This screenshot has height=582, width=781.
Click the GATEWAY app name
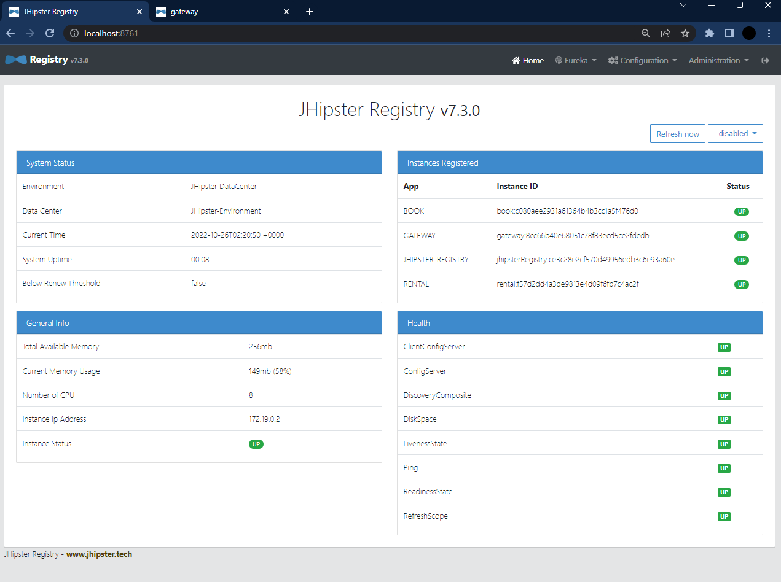tap(419, 236)
